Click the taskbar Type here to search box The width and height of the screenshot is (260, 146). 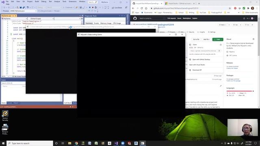[x=30, y=143]
